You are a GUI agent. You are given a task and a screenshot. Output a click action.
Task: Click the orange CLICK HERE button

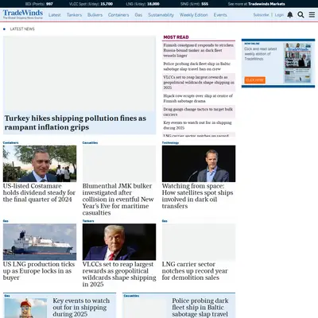[254, 80]
